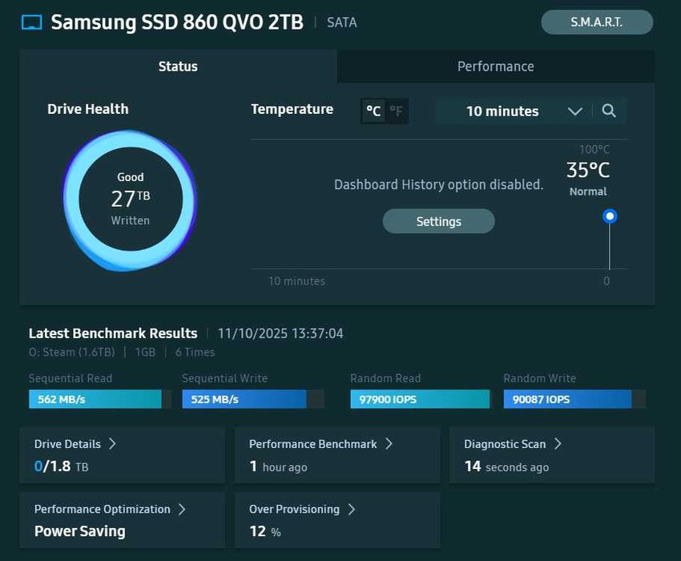Click the temperature gauge marker dot

[x=610, y=216]
